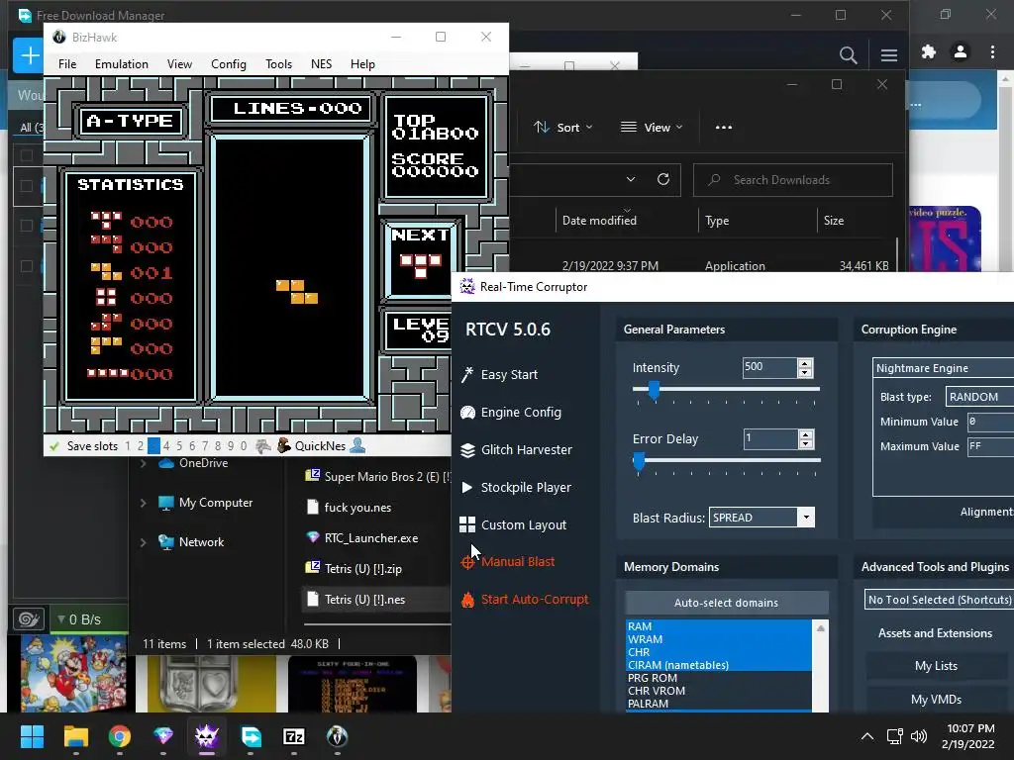This screenshot has width=1014, height=760.
Task: Click the refresh icon in File Explorer
Action: 663,180
